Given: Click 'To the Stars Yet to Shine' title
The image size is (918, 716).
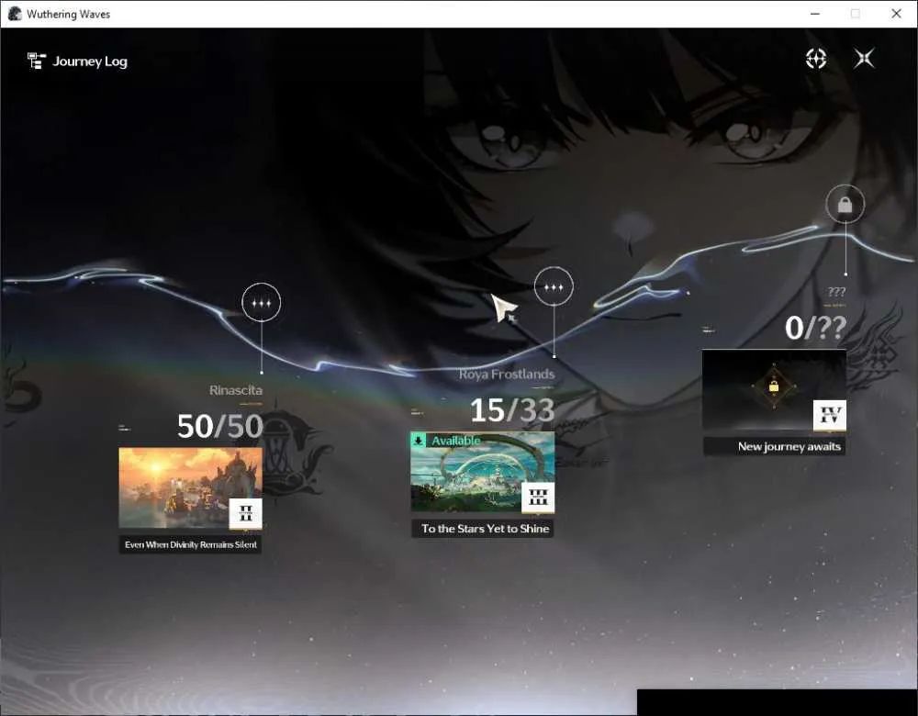Looking at the screenshot, I should (x=485, y=529).
